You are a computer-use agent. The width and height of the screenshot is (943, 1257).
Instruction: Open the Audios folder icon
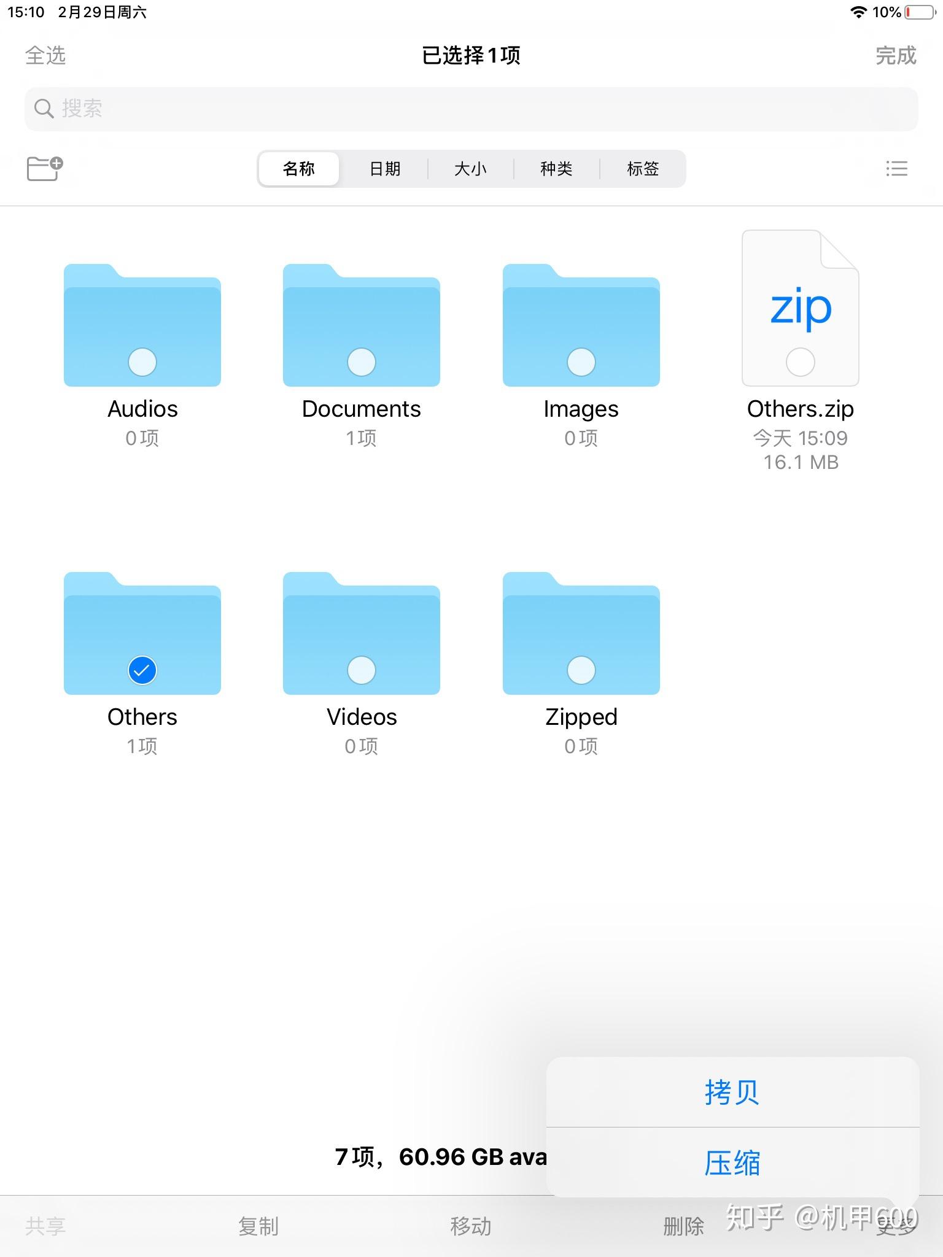coord(142,325)
